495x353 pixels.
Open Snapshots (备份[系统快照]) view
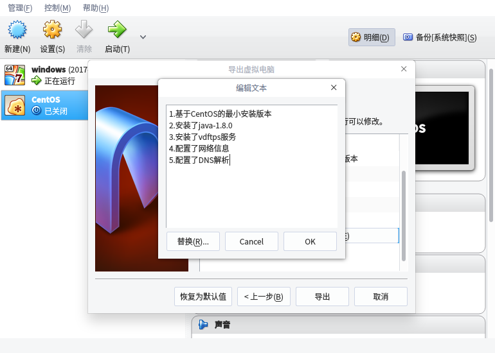click(440, 37)
